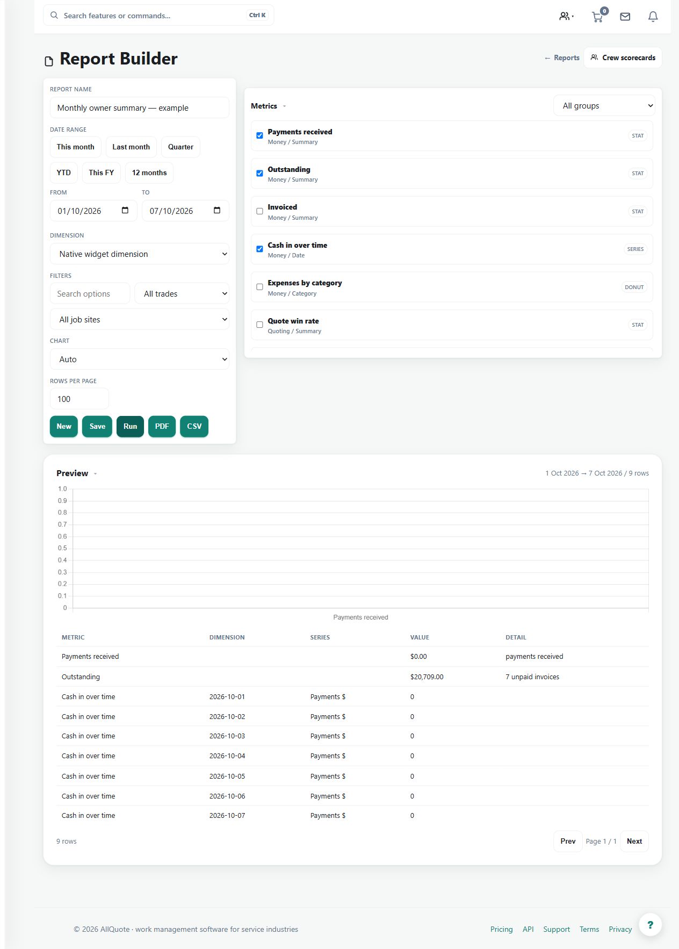Screen dimensions: 679x949
Task: Click the $20,709.00 Outstanding value
Action: coord(427,677)
